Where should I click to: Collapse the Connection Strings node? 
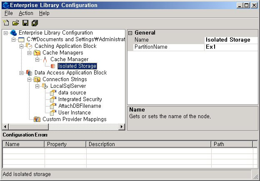(x=29, y=79)
